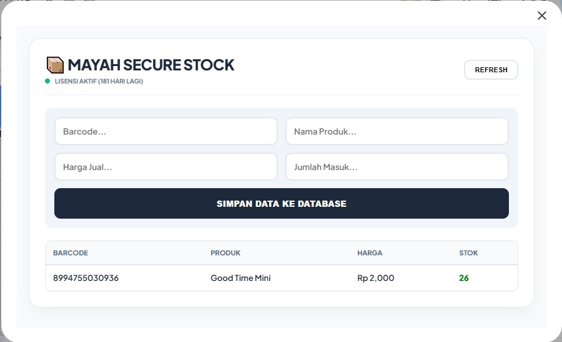Click the REFRESH button
The image size is (562, 342).
point(491,70)
